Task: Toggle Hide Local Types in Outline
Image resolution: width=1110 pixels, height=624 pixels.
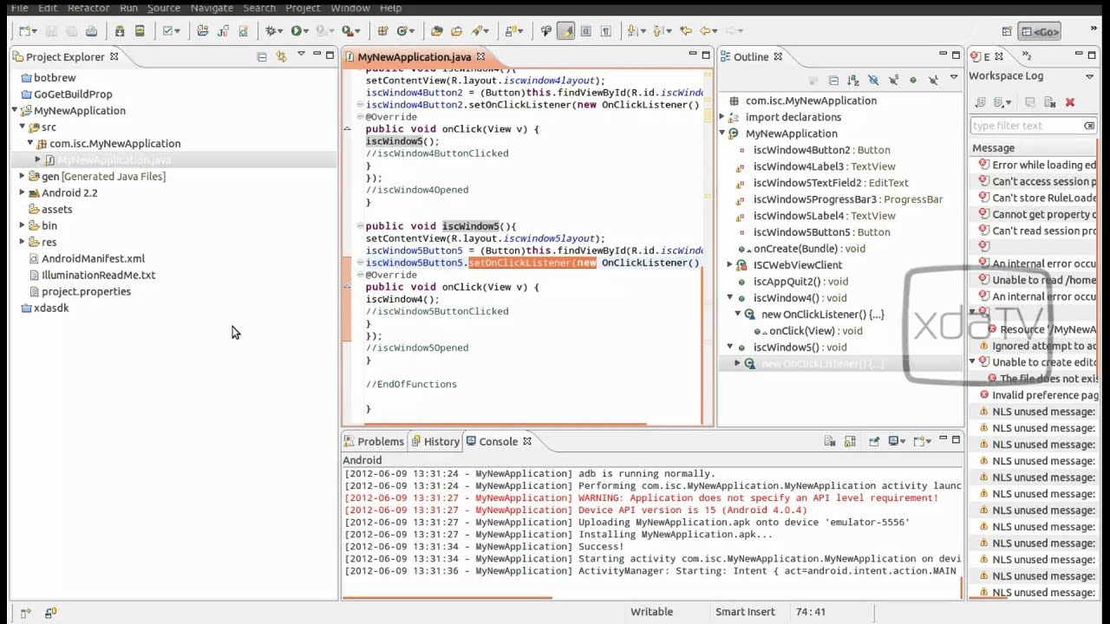Action: click(x=933, y=81)
